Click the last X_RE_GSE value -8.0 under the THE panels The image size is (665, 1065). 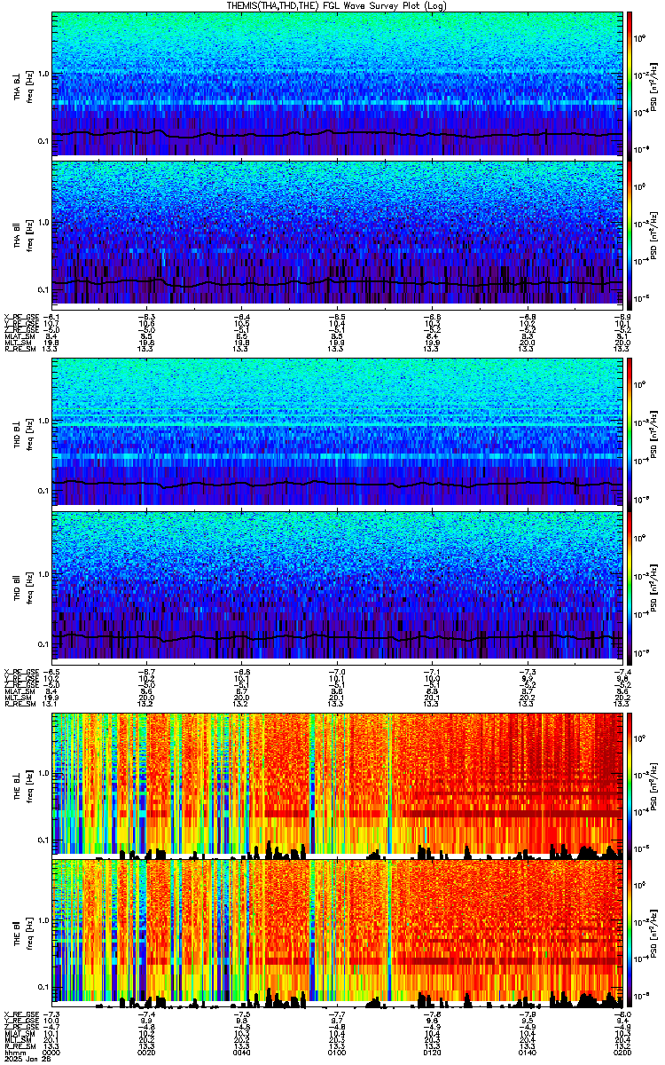point(622,1014)
